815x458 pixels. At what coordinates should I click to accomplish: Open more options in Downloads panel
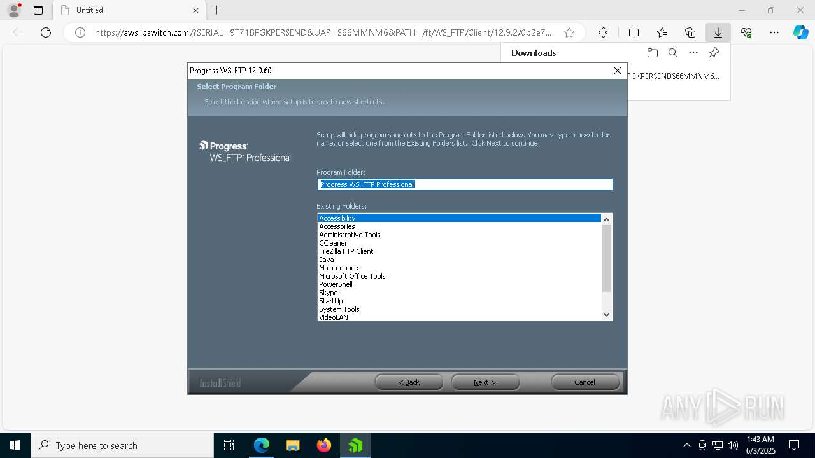tap(693, 53)
